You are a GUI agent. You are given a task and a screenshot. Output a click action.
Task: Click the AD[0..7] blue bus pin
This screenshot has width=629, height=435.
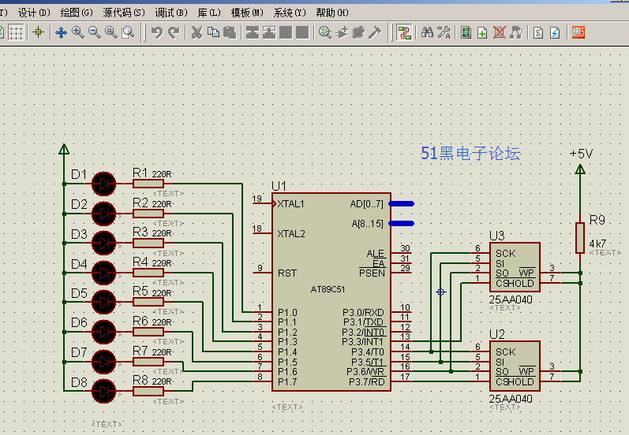tap(401, 204)
